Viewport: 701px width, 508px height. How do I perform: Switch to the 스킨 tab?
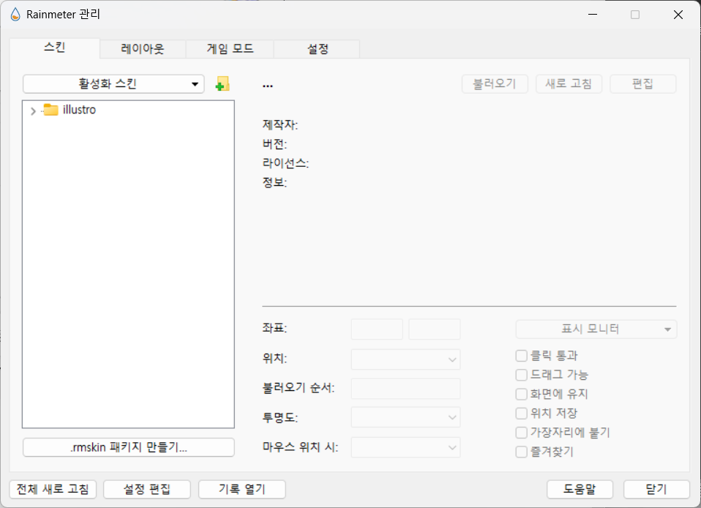[x=55, y=48]
